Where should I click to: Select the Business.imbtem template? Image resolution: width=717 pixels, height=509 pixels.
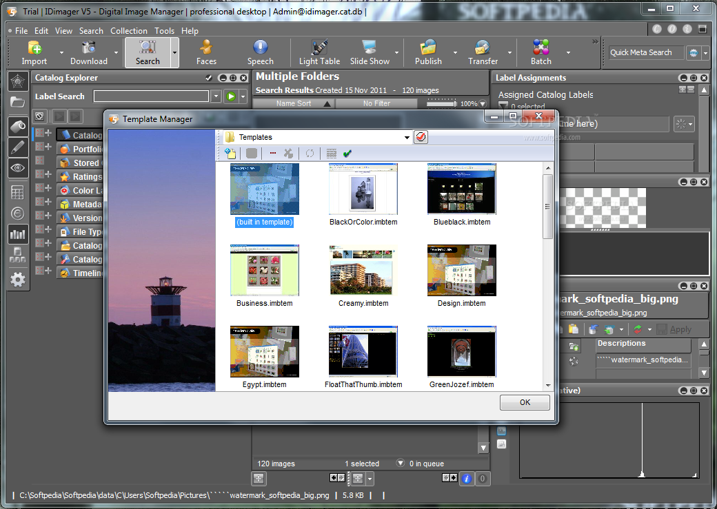pos(264,270)
